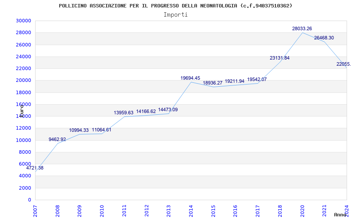Screen dimensions: 351x219
Task: Pick the 14473.09 value label
Action: pos(168,110)
